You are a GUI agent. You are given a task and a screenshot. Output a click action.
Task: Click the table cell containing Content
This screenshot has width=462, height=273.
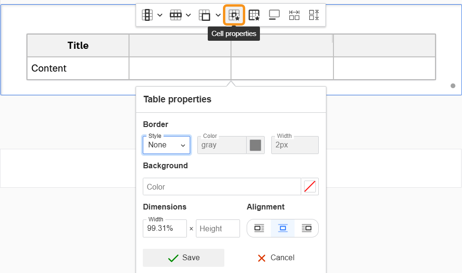78,68
